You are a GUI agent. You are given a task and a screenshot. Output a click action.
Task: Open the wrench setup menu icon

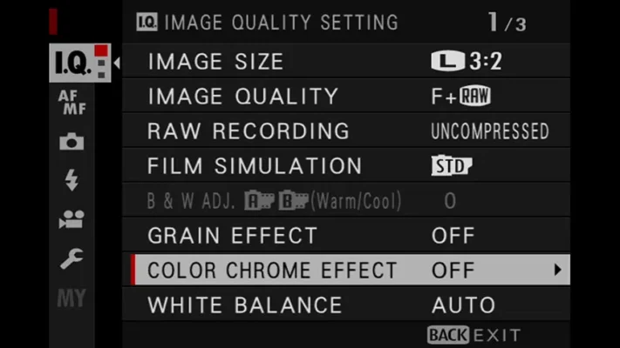click(72, 258)
